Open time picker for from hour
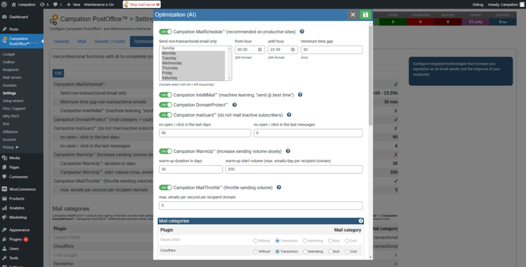 point(260,50)
